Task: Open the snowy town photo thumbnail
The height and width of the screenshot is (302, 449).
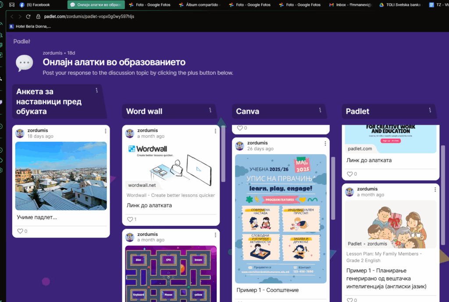Action: 61,176
